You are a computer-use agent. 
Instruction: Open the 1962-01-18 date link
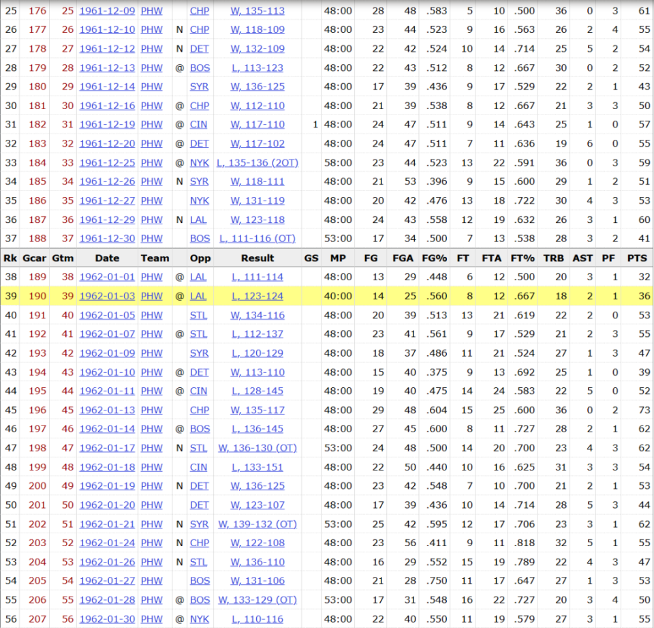(107, 467)
